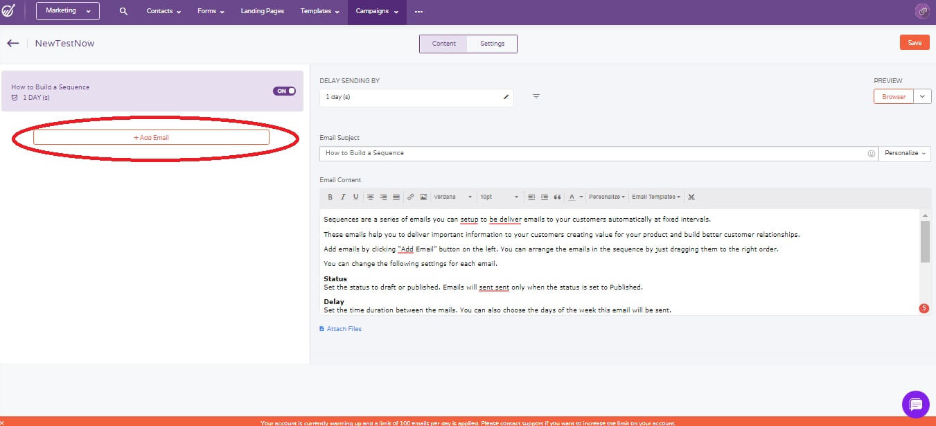Open the Verdana font family dropdown
The height and width of the screenshot is (426, 936).
pyautogui.click(x=453, y=197)
